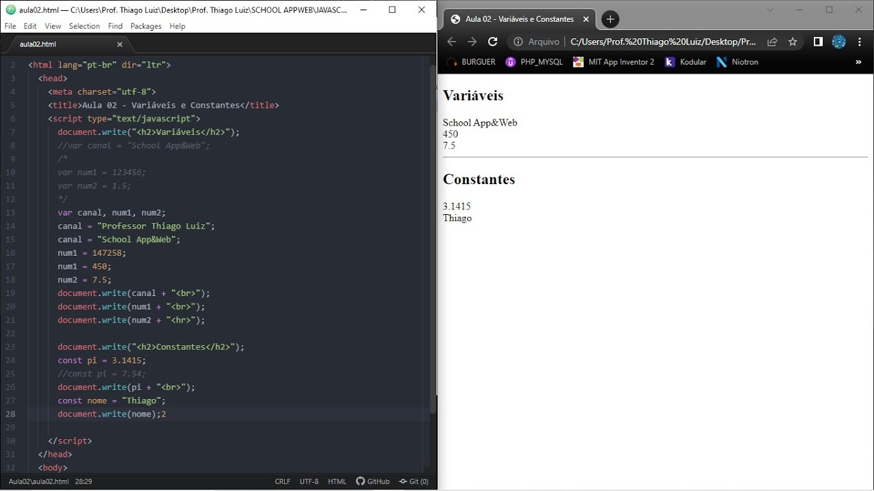The image size is (874, 491).
Task: Open Chrome's tab search dropdown arrow
Action: coord(770,10)
